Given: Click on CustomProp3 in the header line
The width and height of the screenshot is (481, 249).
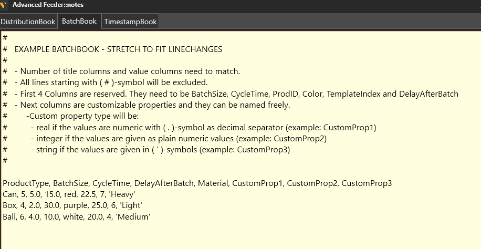Looking at the screenshot, I should pos(367,183).
